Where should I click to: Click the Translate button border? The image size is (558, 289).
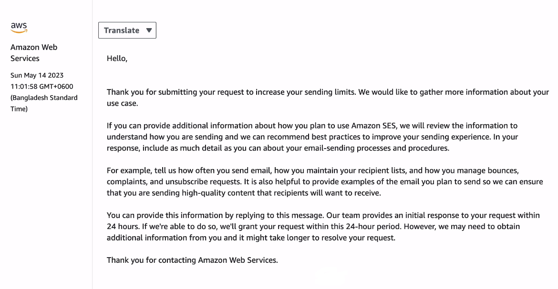click(127, 22)
